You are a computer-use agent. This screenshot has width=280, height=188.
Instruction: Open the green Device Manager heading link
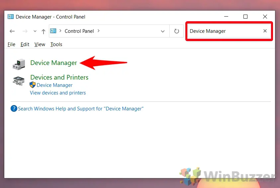(53, 63)
